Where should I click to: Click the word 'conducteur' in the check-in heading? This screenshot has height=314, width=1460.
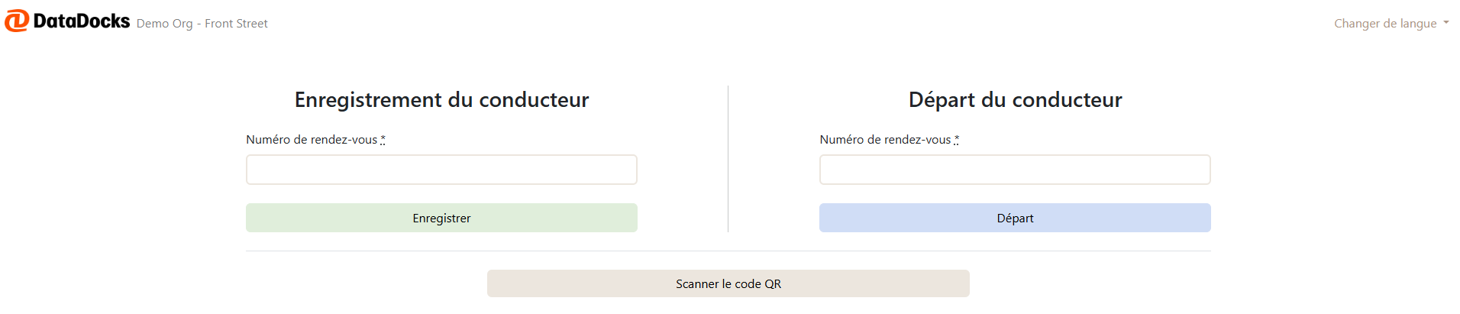coord(534,100)
